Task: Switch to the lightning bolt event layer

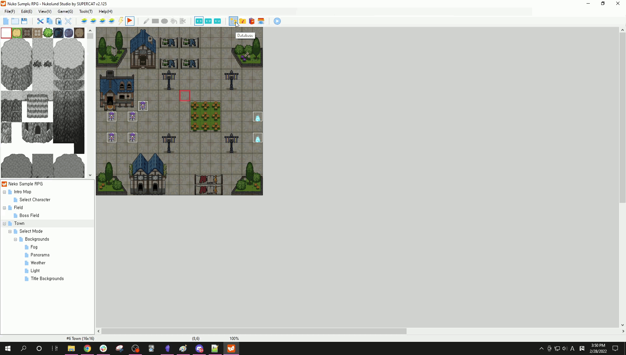Action: click(x=121, y=21)
